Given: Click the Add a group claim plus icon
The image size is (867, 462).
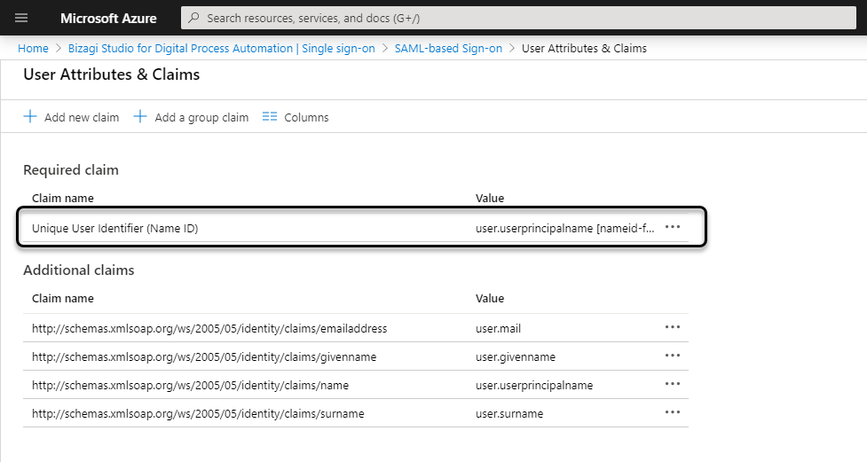Looking at the screenshot, I should [x=140, y=116].
